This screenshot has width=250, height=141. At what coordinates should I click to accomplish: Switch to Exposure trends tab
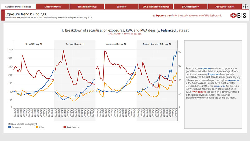(x=52, y=7)
